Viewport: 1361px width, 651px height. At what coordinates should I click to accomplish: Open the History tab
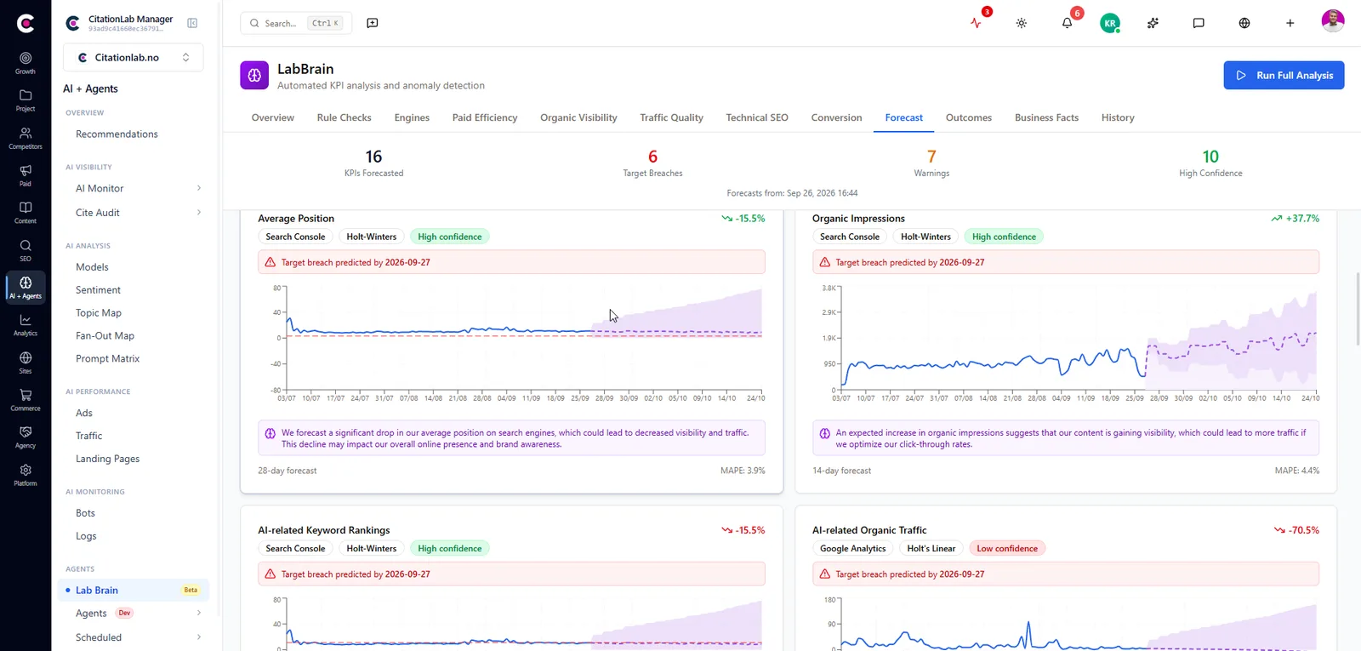[1118, 117]
